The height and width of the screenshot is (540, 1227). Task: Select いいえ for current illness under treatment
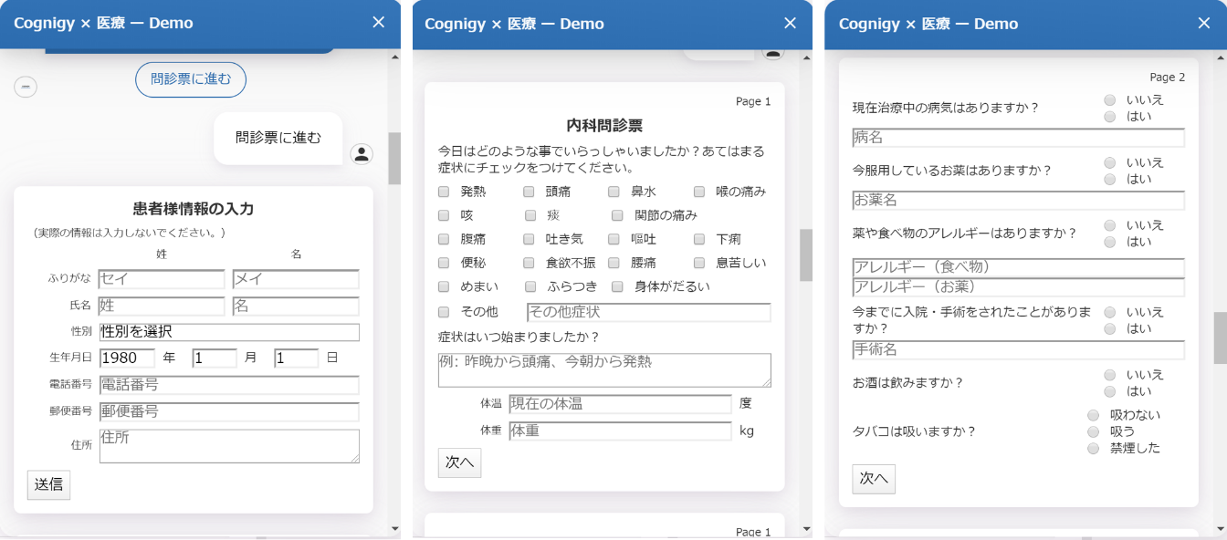point(1109,99)
